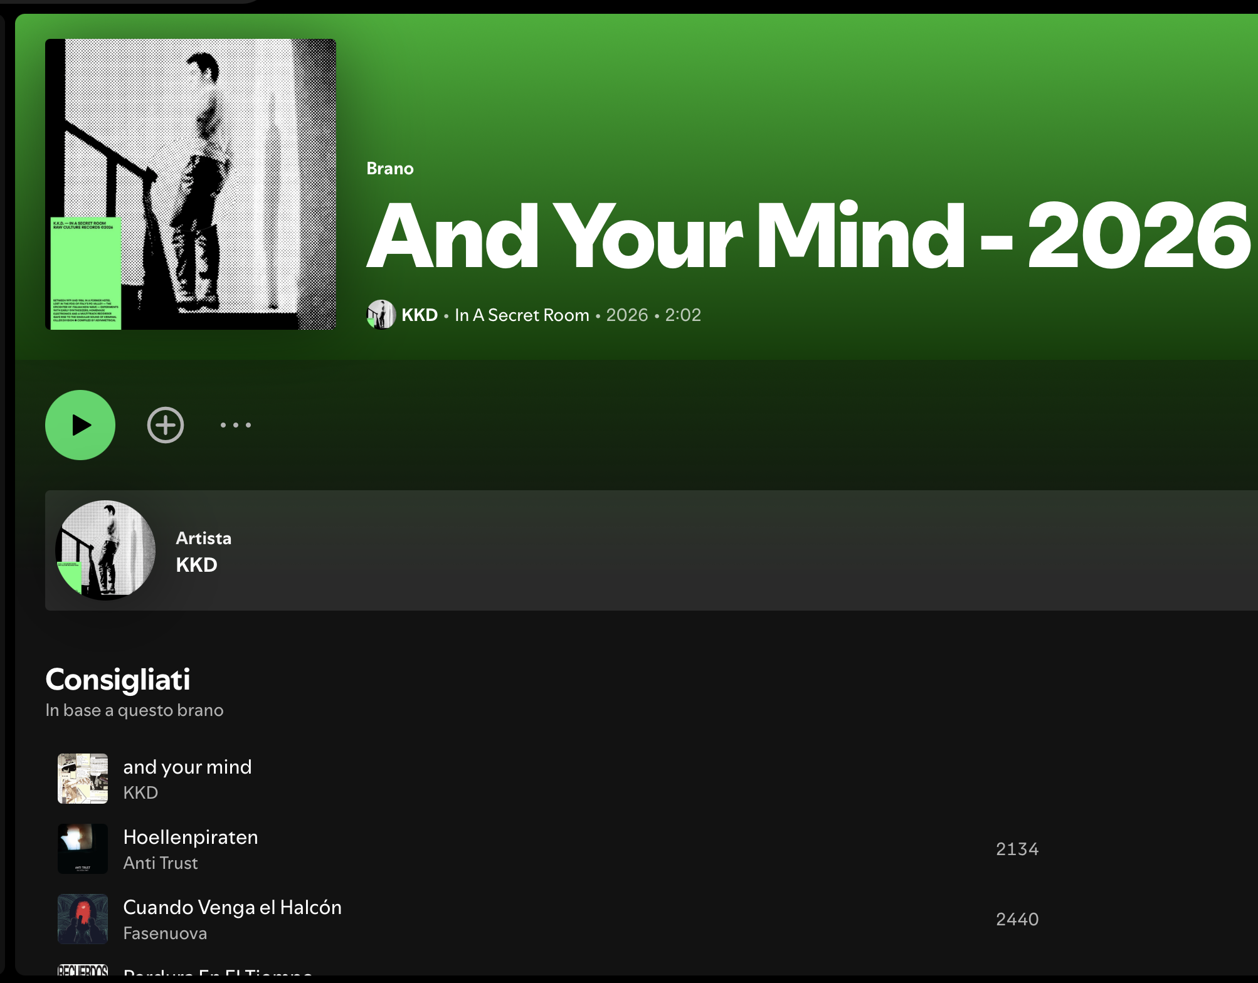1258x983 pixels.
Task: Open KKD artist link in header
Action: click(x=420, y=315)
